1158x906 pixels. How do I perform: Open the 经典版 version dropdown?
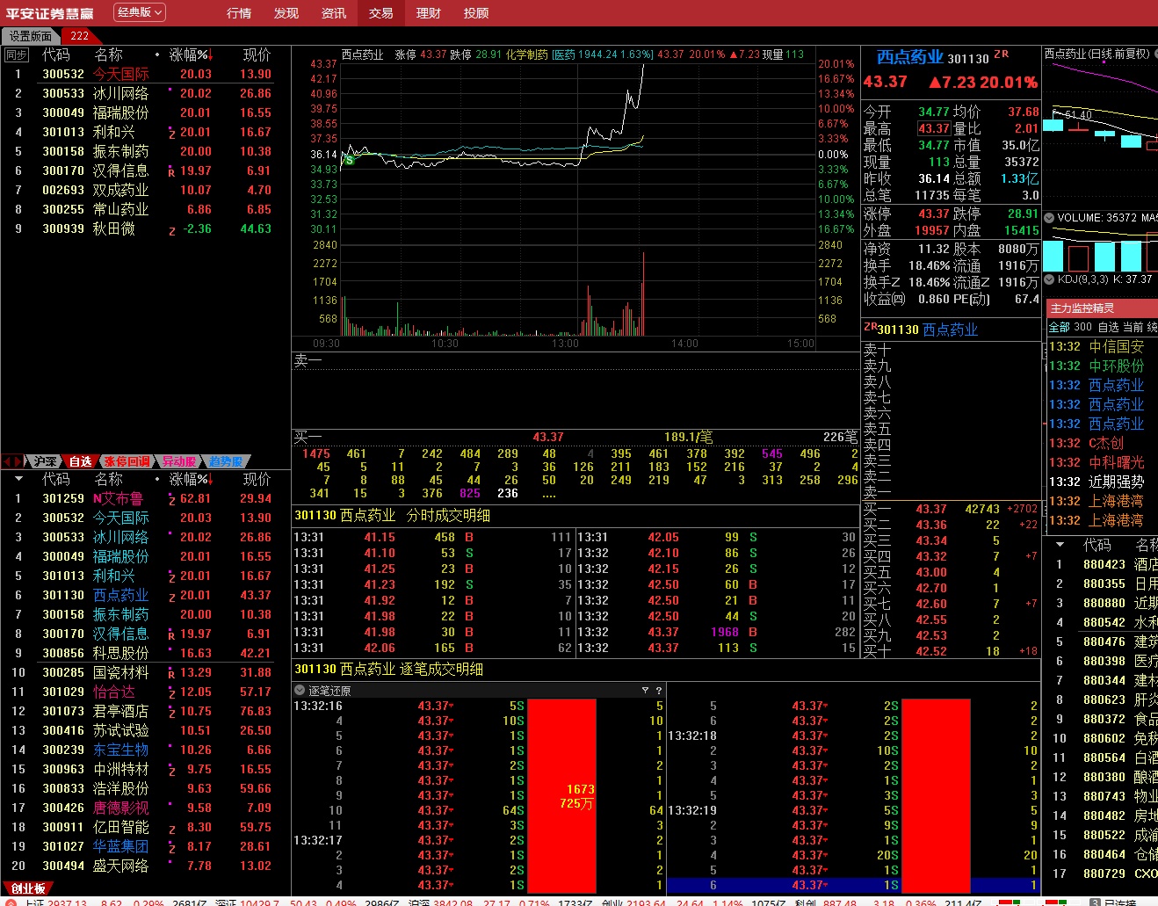140,12
